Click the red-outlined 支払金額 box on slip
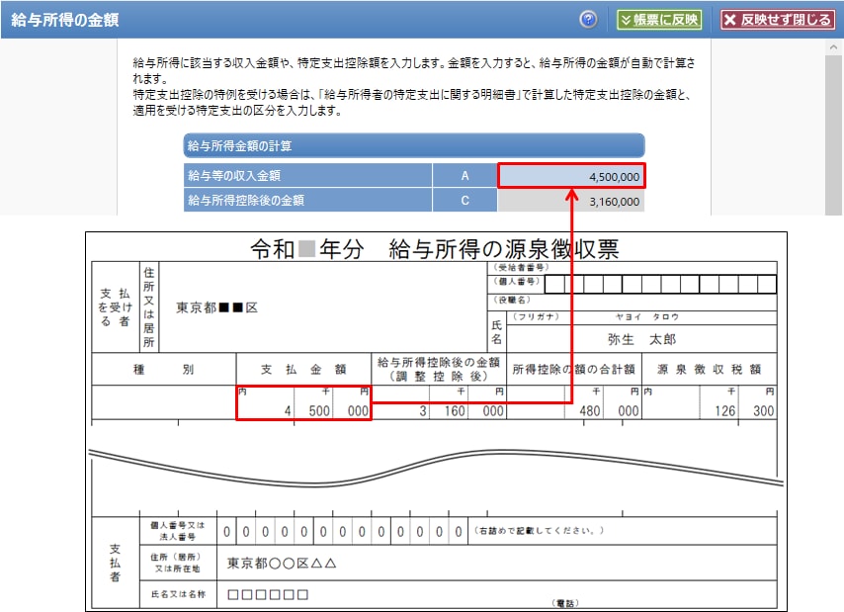Viewport: 844px width, 612px height. tap(303, 403)
